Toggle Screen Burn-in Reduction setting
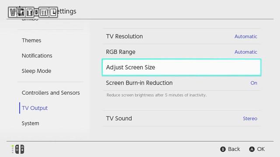 182,83
